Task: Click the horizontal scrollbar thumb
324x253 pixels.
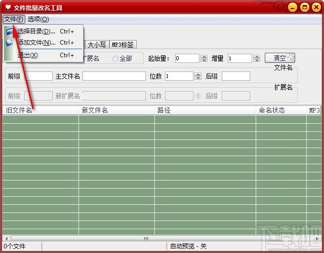Action: (x=146, y=238)
